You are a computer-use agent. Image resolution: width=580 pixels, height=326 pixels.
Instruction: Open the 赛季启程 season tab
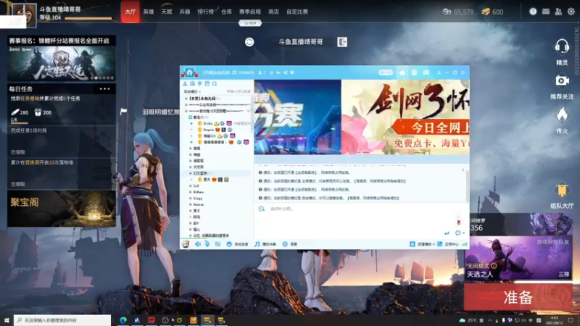point(250,12)
